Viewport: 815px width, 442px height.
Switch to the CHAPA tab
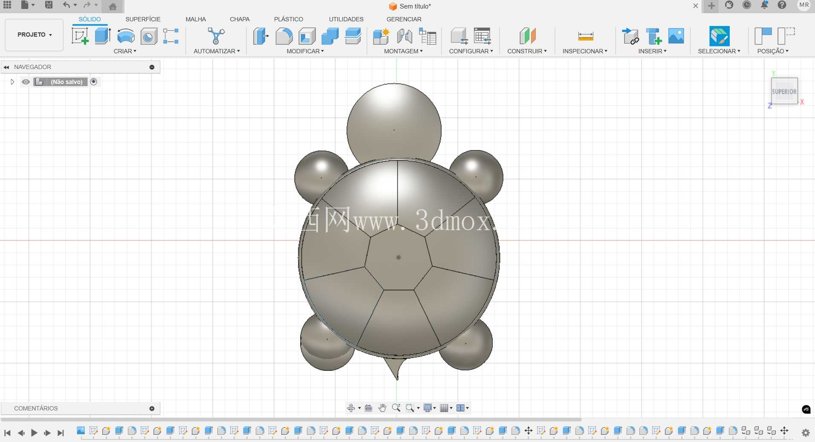click(x=240, y=19)
